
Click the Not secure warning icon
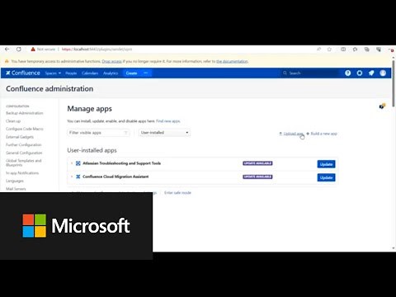[33, 49]
